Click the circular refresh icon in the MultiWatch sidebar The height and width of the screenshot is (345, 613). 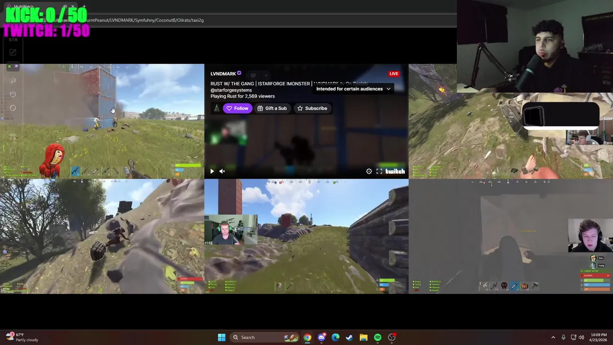pos(13,108)
